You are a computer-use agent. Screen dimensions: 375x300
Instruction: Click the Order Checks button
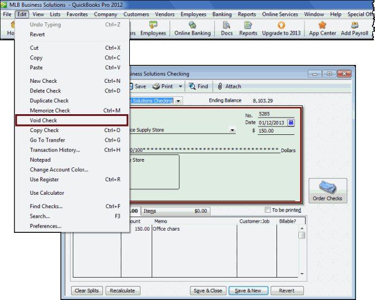pos(327,191)
